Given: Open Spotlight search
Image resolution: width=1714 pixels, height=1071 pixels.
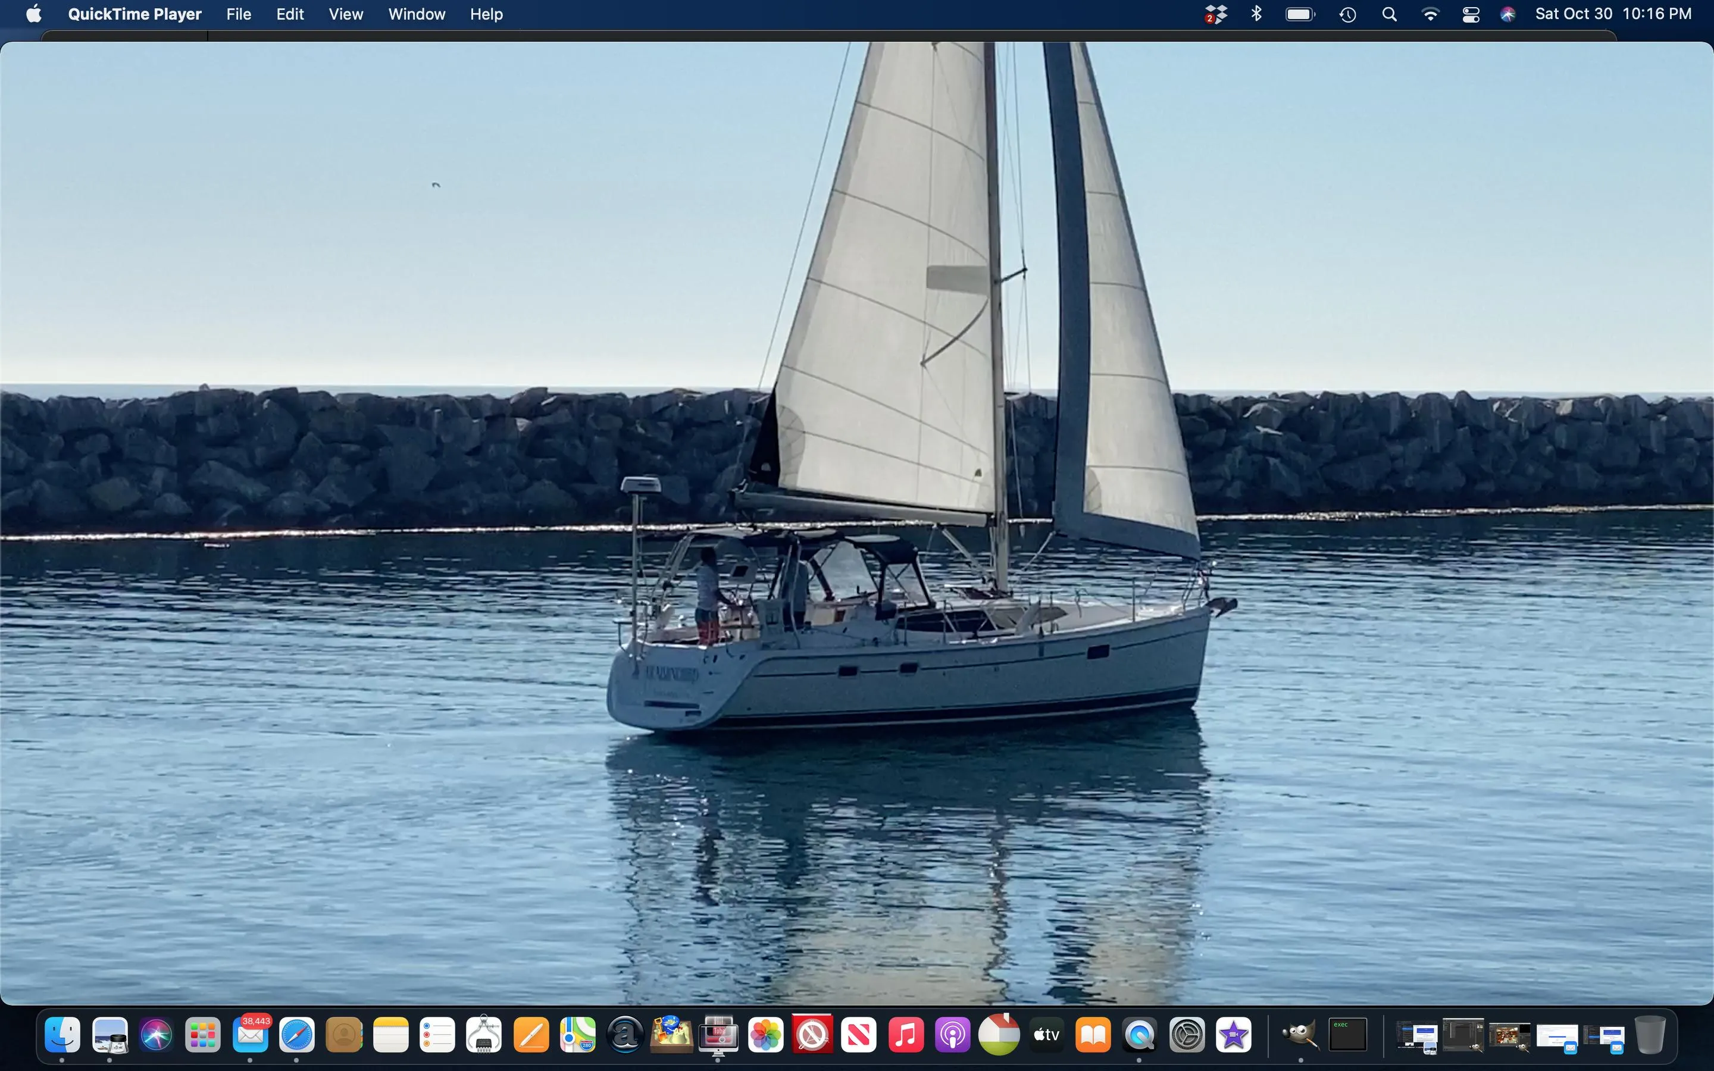Looking at the screenshot, I should (1389, 14).
